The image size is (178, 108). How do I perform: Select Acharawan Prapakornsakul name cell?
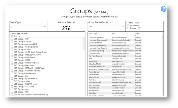pos(99,69)
